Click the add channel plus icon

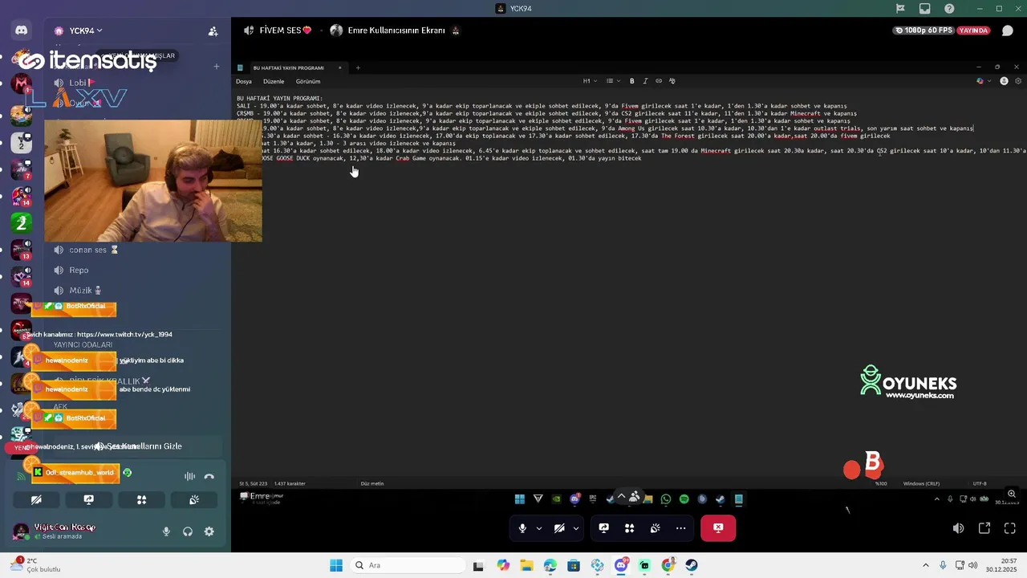216,66
